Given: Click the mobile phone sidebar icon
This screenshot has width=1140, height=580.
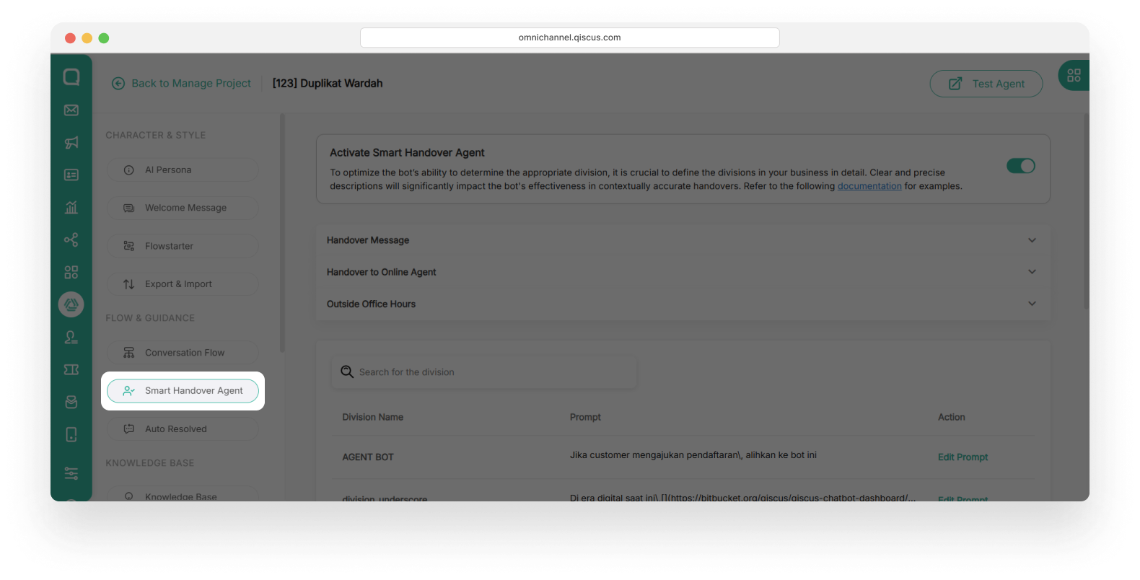Looking at the screenshot, I should pyautogui.click(x=71, y=434).
